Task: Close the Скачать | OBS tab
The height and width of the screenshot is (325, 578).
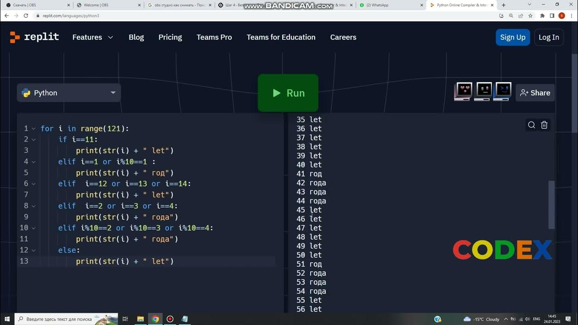Action: (x=68, y=5)
